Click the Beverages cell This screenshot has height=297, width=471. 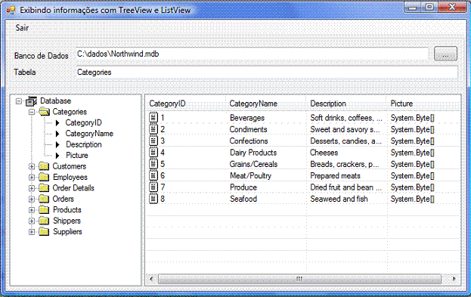coord(247,118)
